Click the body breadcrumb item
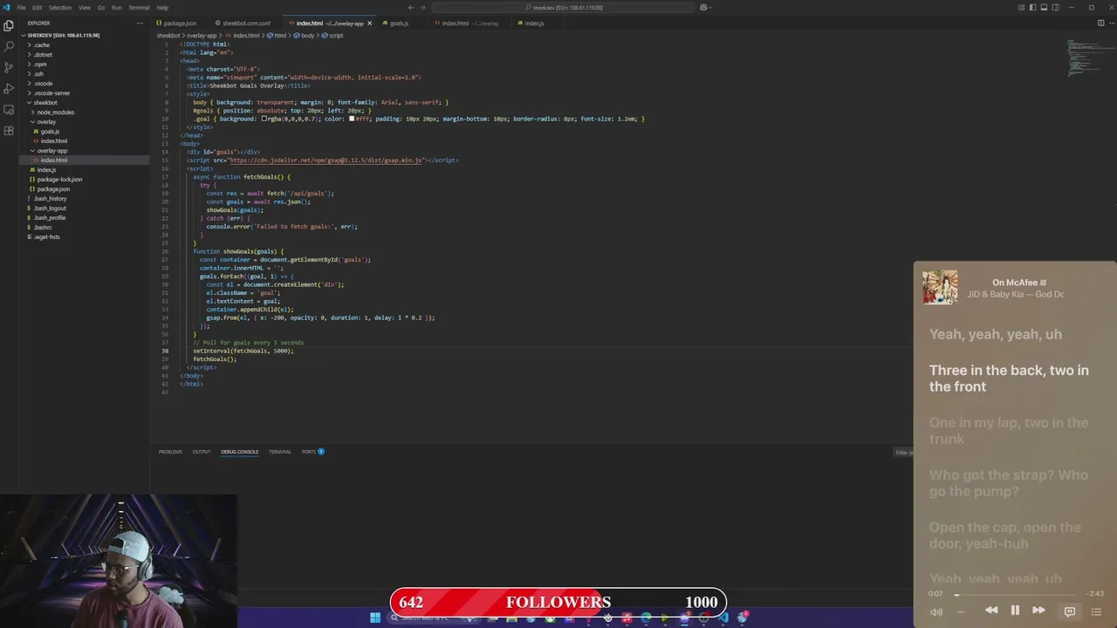Screen dimensions: 1117x628 [x=305, y=36]
